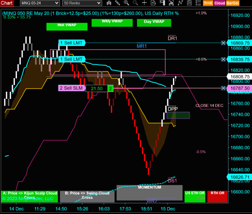Click the MNQ 050 RE chart title text
This screenshot has height=214, width=252.
90,13
